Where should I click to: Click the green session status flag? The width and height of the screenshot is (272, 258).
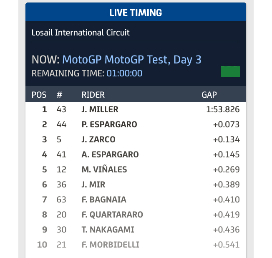pos(230,71)
